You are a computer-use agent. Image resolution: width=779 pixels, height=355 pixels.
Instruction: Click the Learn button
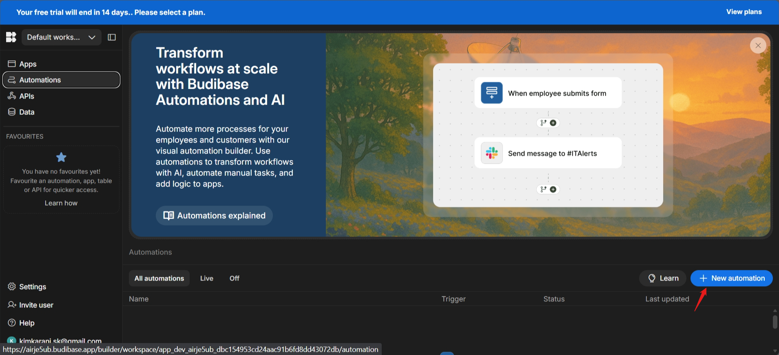tap(663, 278)
